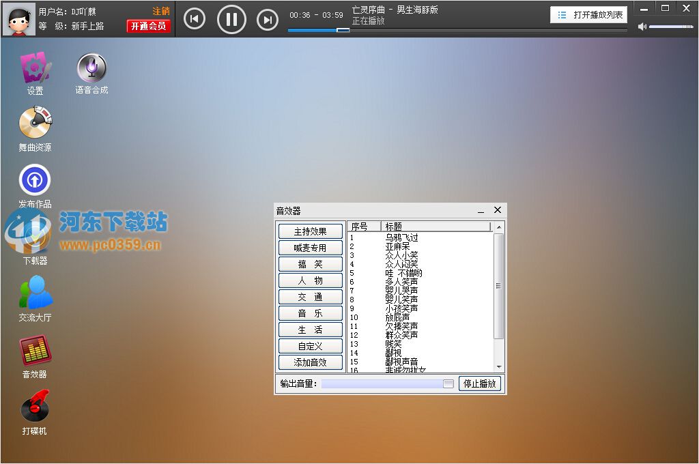Mute the speaker volume at top right

[642, 27]
